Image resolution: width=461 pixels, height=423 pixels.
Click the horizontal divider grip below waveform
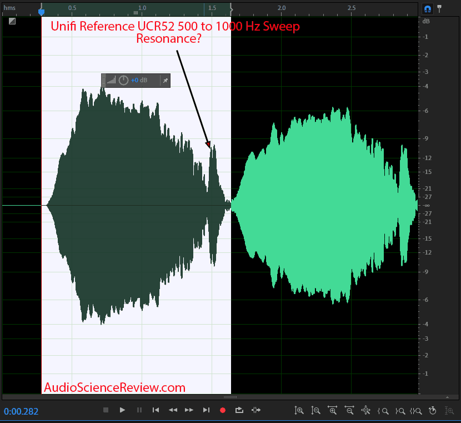point(230,397)
